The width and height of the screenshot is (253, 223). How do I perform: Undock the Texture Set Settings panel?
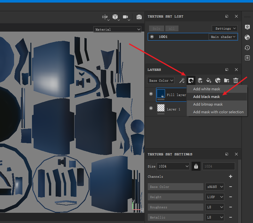227,154
